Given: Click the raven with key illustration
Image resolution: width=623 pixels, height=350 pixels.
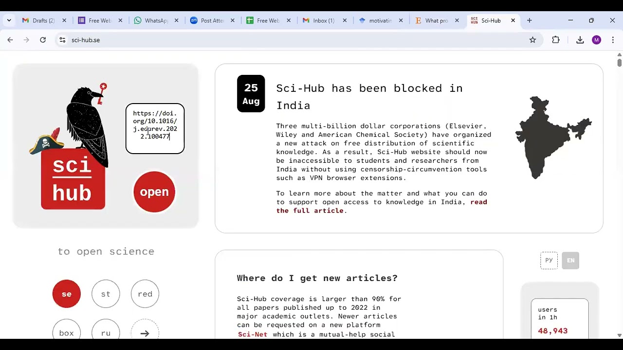Looking at the screenshot, I should coord(88,125).
